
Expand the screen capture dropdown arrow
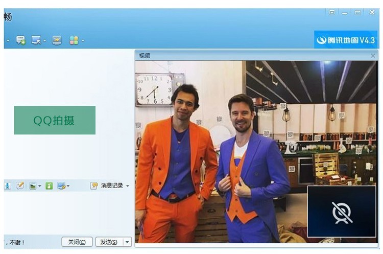coord(68,186)
